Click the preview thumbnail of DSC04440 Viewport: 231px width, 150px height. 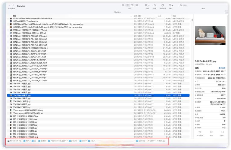[x=210, y=36]
